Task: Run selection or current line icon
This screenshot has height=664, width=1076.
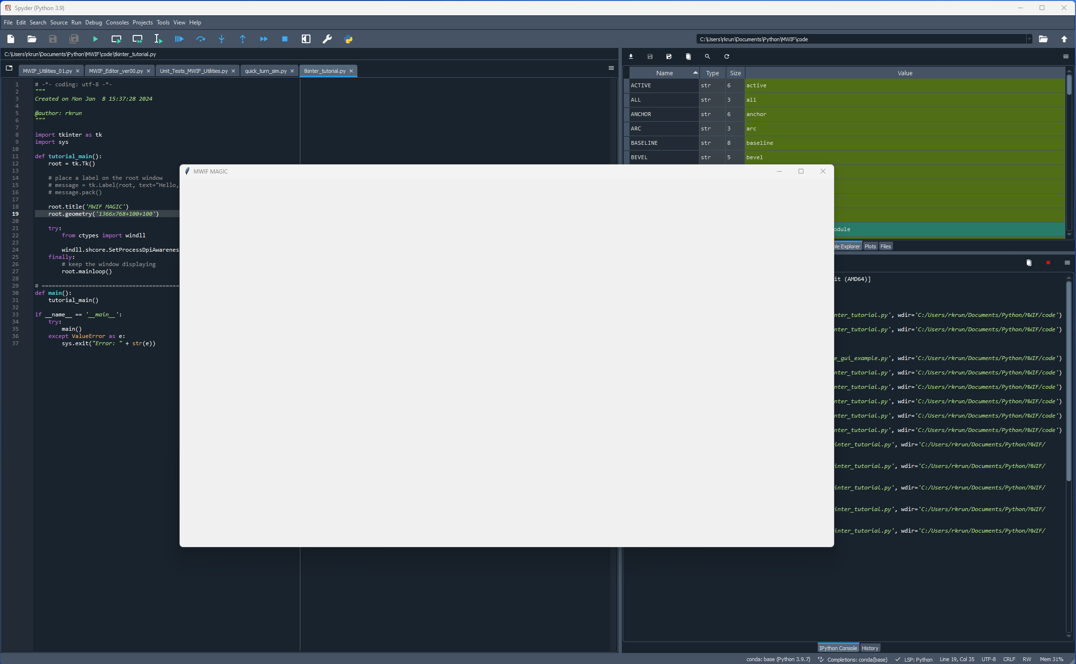Action: pyautogui.click(x=158, y=39)
